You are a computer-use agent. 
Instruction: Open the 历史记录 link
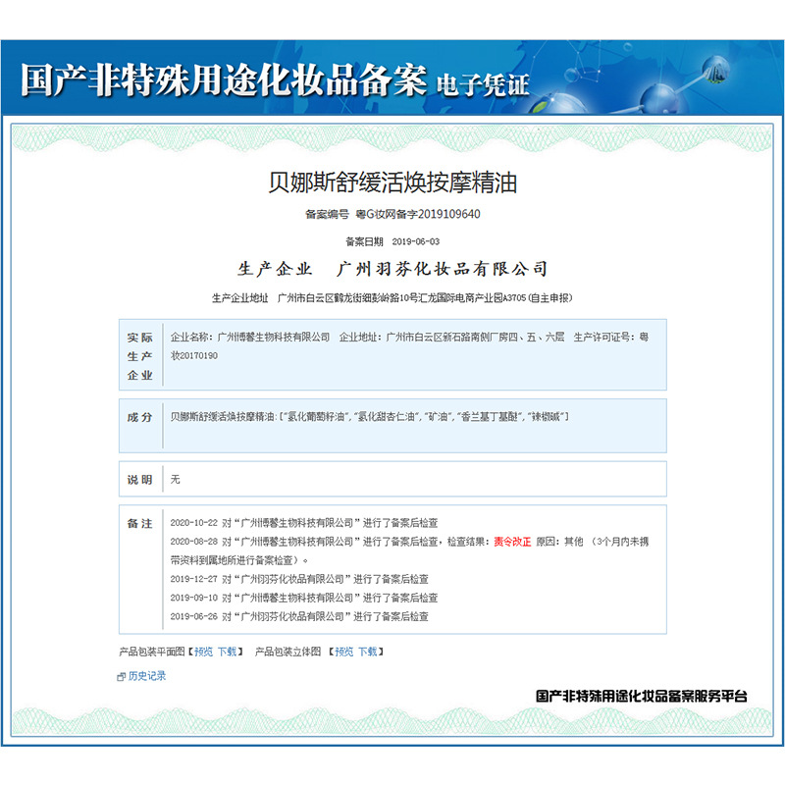click(147, 676)
